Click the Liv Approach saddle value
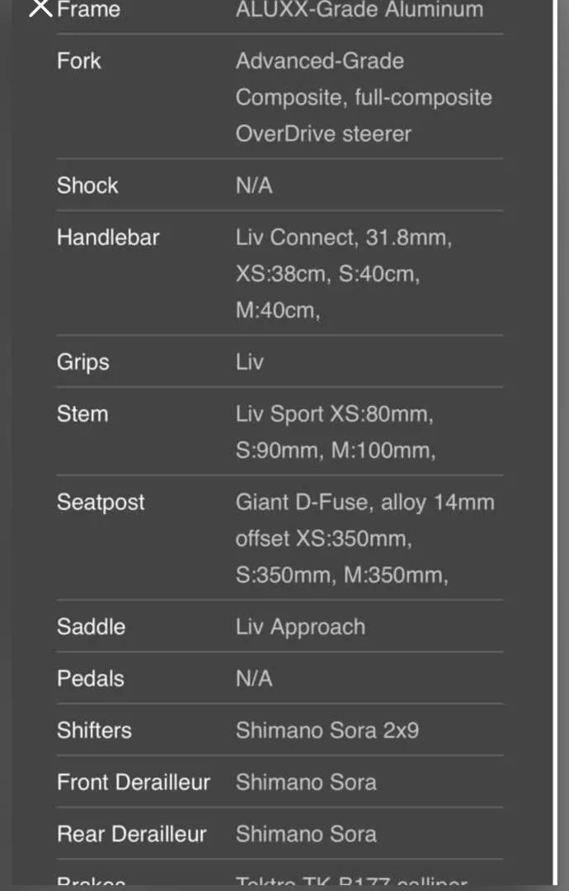The width and height of the screenshot is (569, 891). (300, 627)
